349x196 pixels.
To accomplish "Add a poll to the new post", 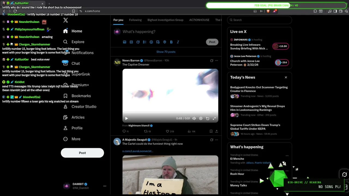I will tap(145, 42).
